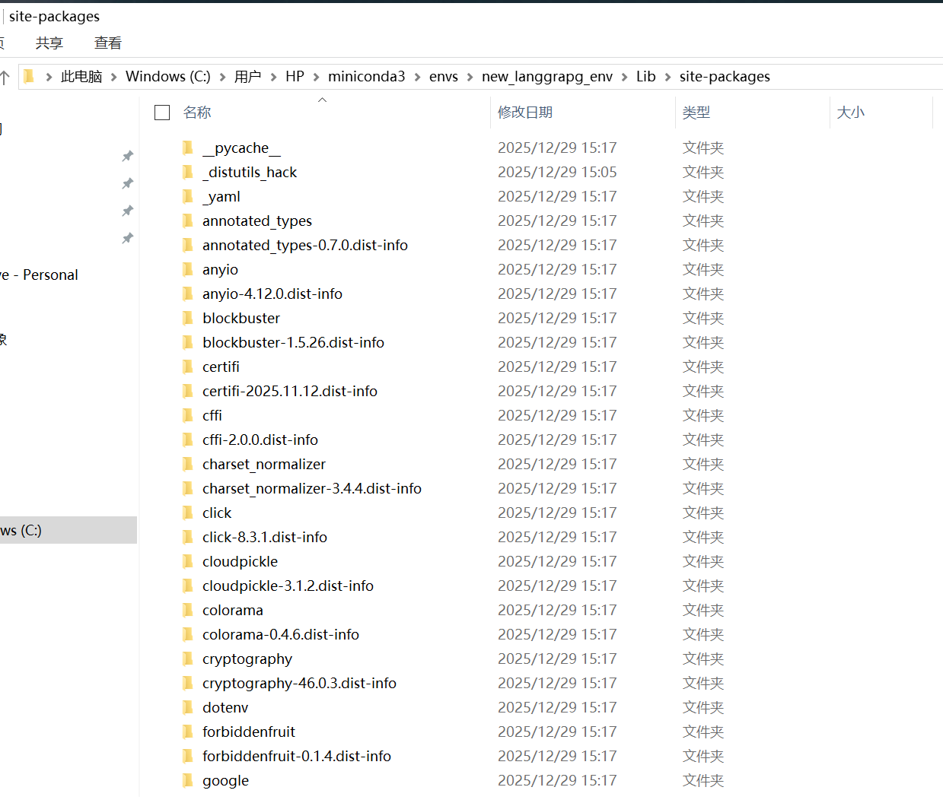
Task: Click the 2025/12/29 15:05 modified date
Action: [x=557, y=172]
